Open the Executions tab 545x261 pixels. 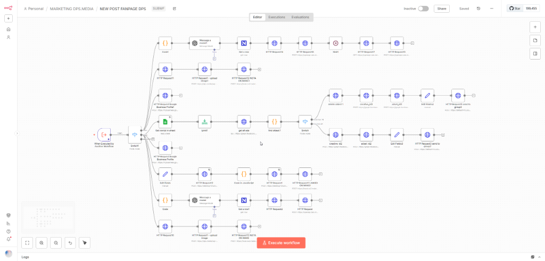pos(277,17)
